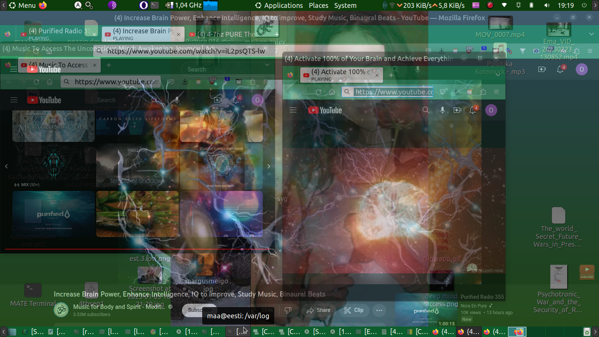Viewport: 599px width, 337px height.
Task: Save to Pocket in Activate 100% window
Action: click(x=443, y=92)
